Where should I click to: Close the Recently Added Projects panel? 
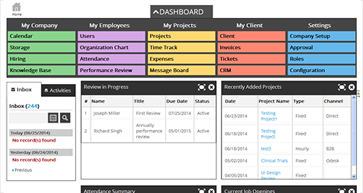(352, 87)
